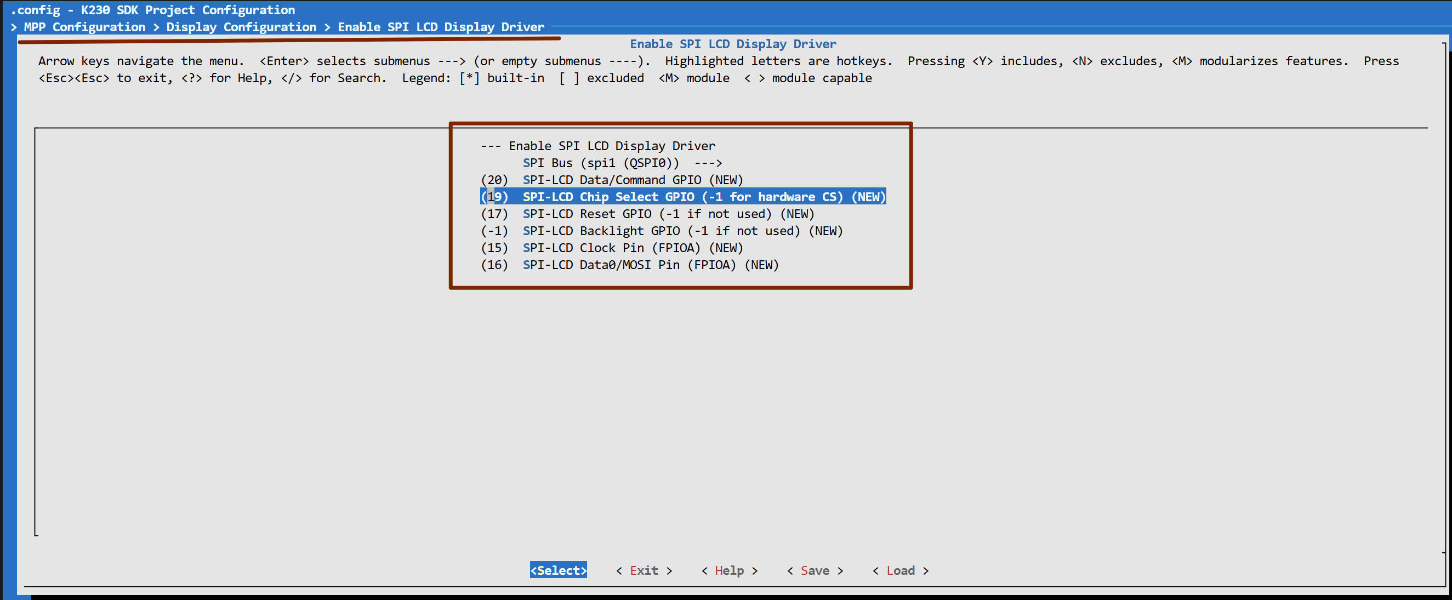Select SPI-LCD Clock Pin (FPIOA) entry
The height and width of the screenshot is (600, 1452).
pos(633,248)
